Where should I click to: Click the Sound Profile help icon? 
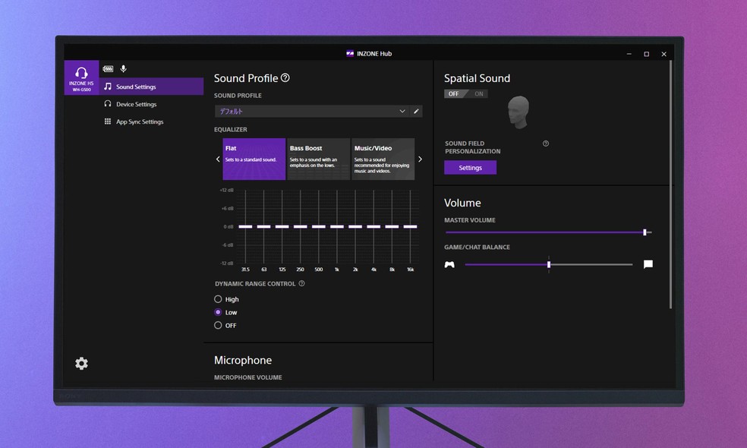coord(285,77)
